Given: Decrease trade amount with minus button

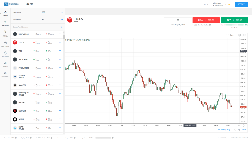Looking at the screenshot, I should pos(167,20).
